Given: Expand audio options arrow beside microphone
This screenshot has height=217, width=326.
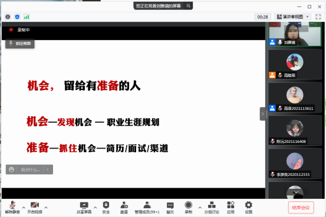Looking at the screenshot, I should pyautogui.click(x=24, y=207).
